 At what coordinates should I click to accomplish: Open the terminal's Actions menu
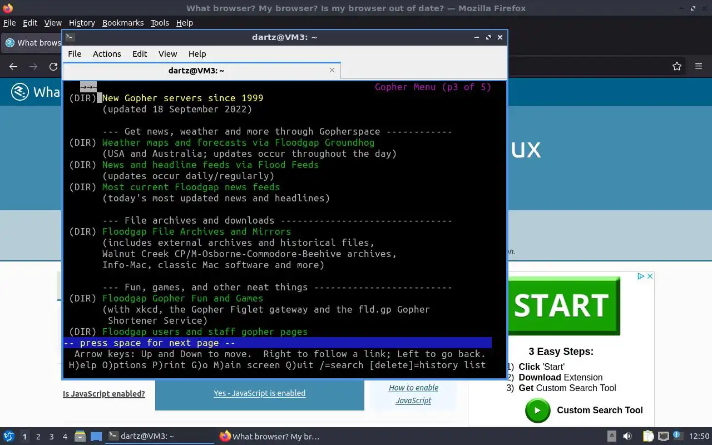[107, 54]
